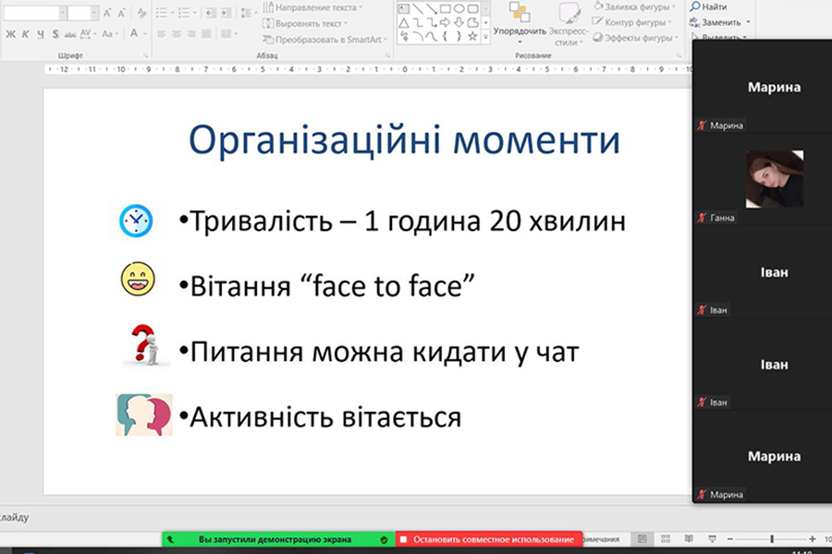The width and height of the screenshot is (832, 554).
Task: Open Преобразовать в SmartArt menu
Action: coord(325,39)
